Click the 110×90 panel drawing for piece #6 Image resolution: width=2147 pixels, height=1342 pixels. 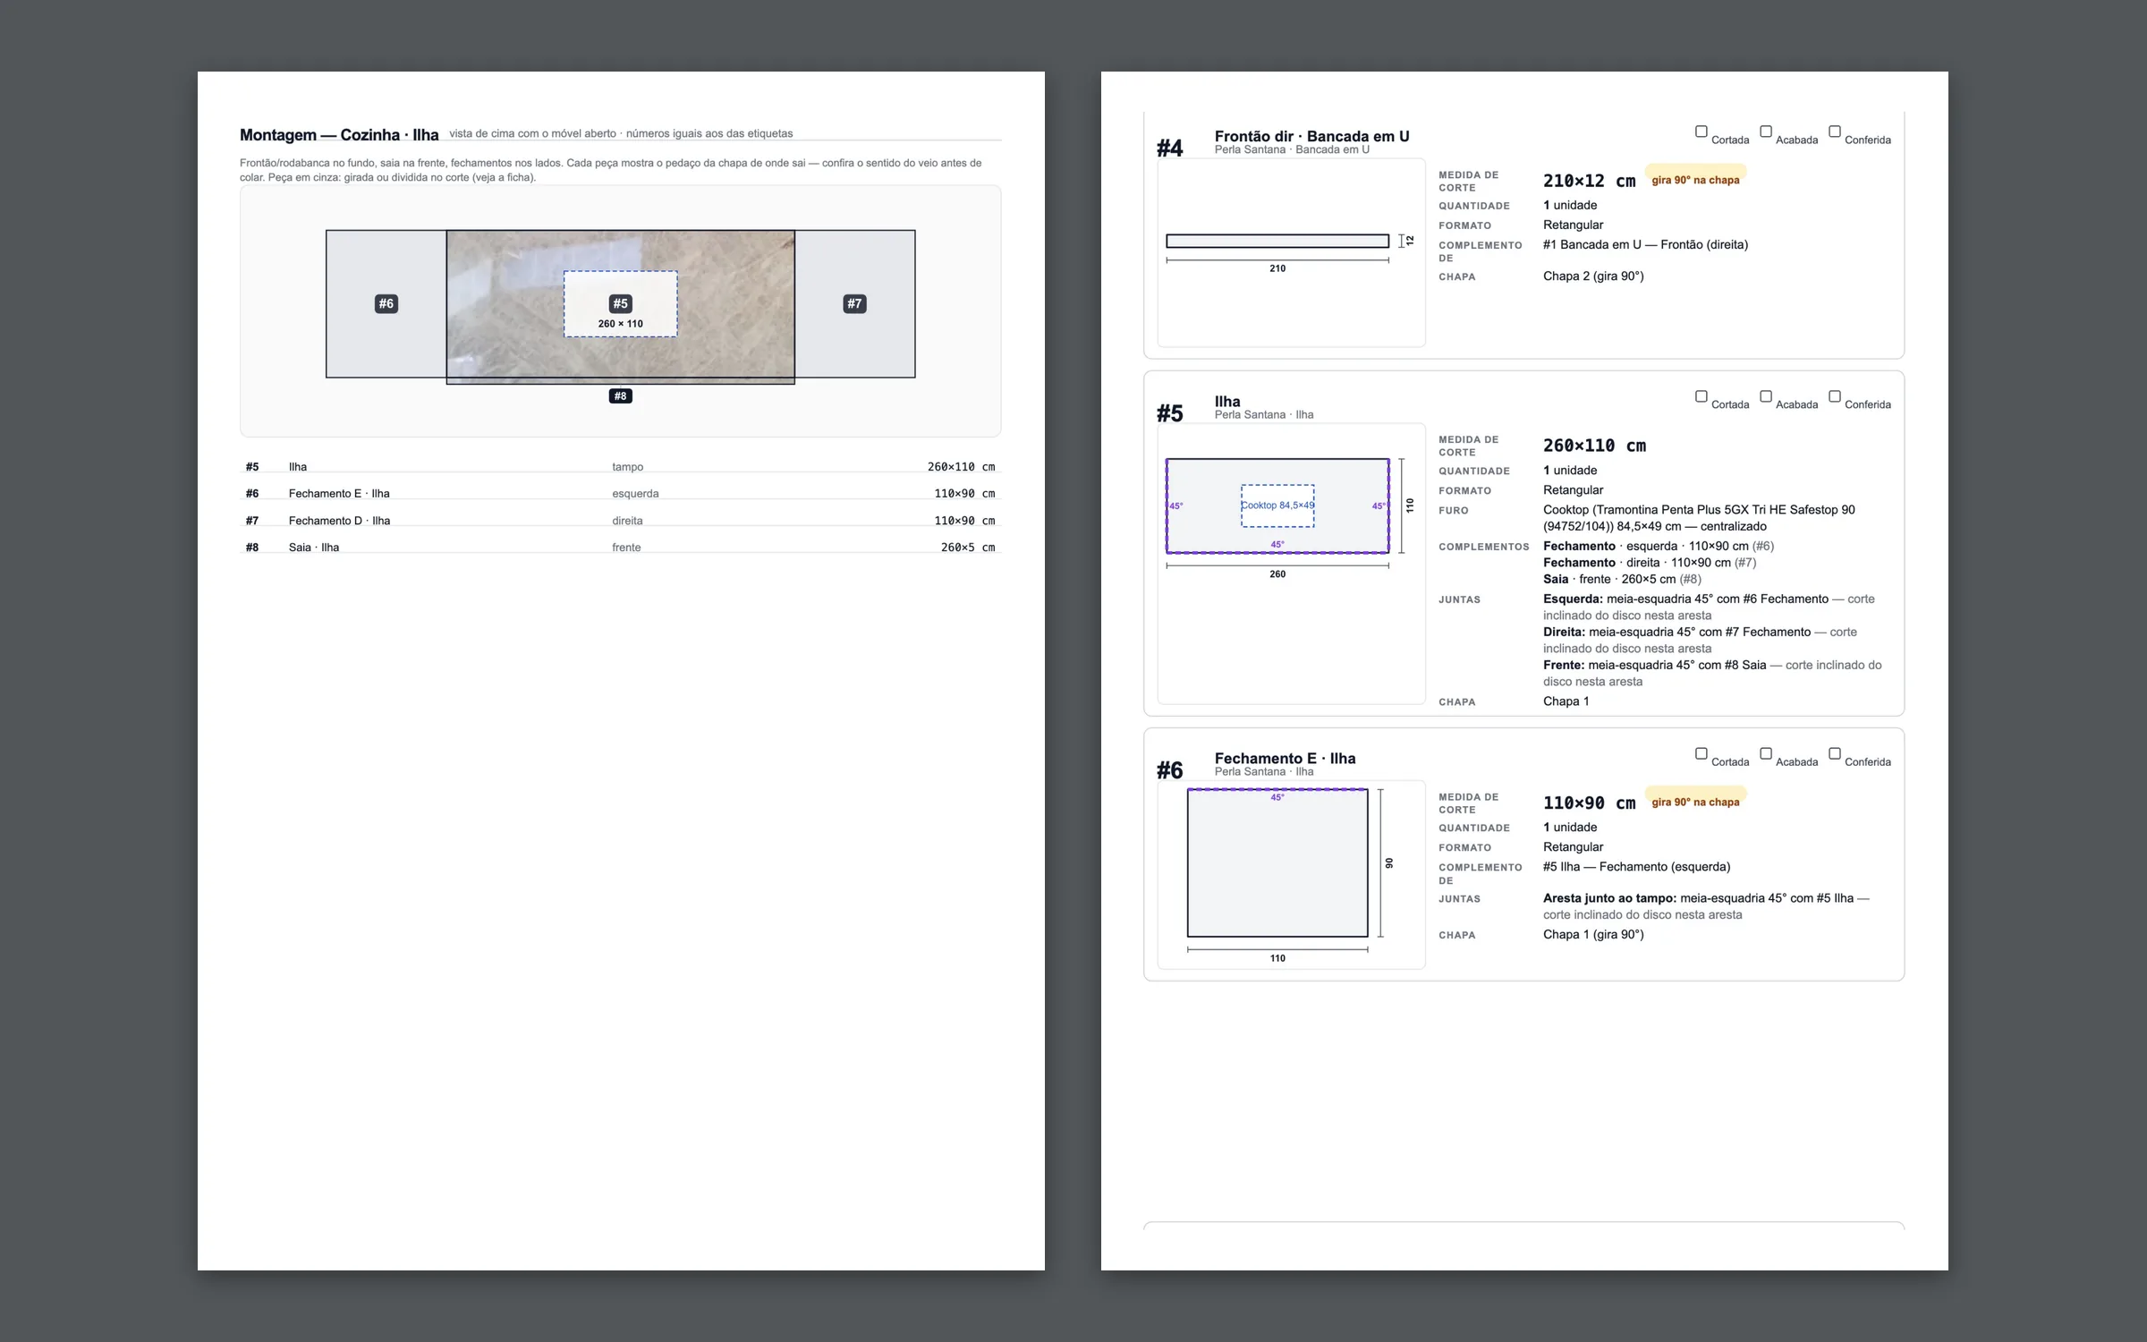(1277, 863)
